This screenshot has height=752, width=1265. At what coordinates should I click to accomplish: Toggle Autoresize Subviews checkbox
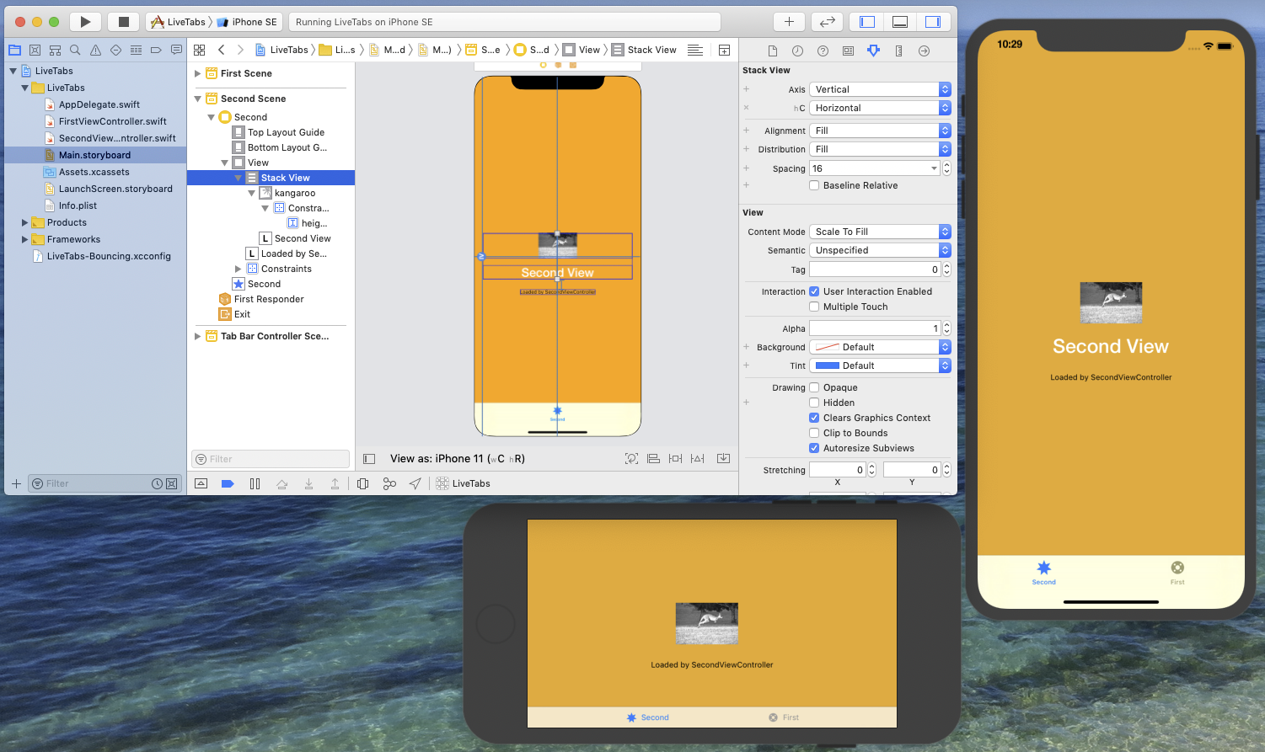point(814,448)
